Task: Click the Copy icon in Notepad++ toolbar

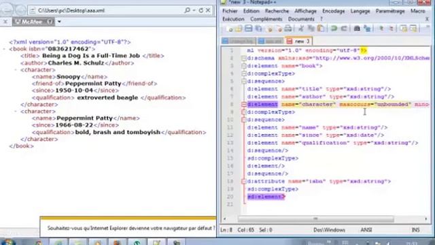Action: pos(311,29)
